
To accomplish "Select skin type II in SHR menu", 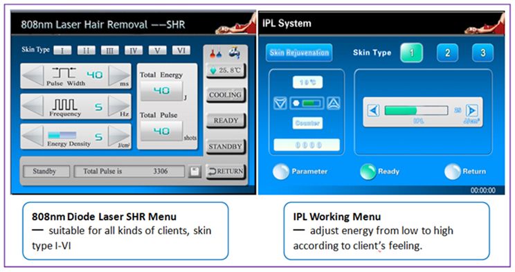I will (x=86, y=51).
